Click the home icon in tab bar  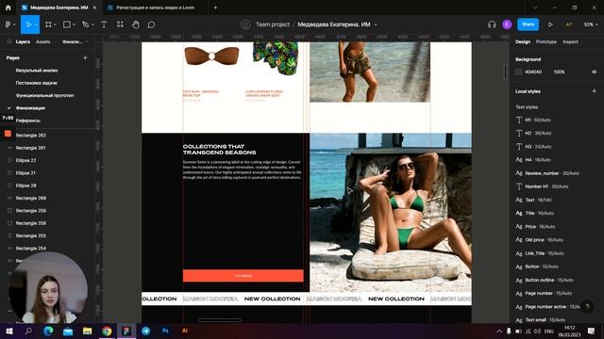pyautogui.click(x=8, y=8)
